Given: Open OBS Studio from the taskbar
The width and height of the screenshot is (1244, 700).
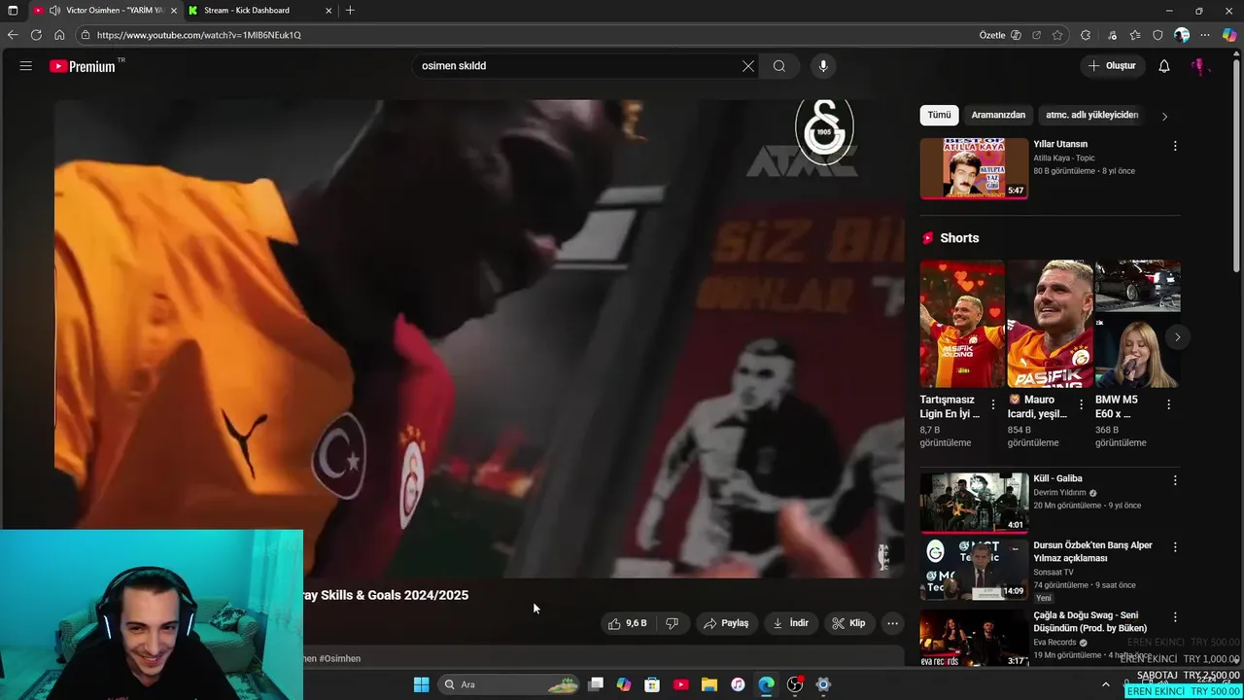Looking at the screenshot, I should pos(795,684).
